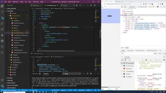Open the Search view in activity bar
The image size is (166, 93).
click(2, 12)
